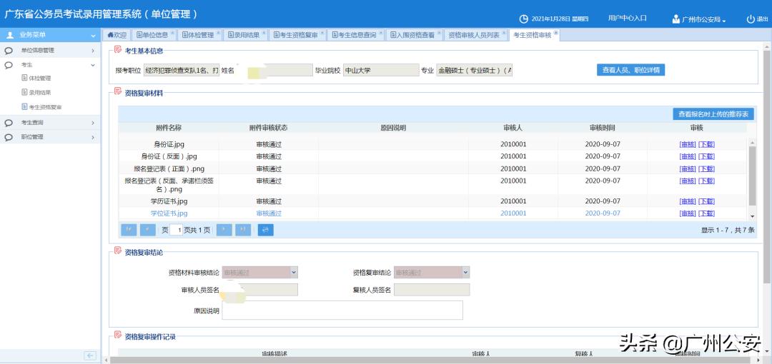Click [审核] for 学历证书.jpg row

click(688, 201)
